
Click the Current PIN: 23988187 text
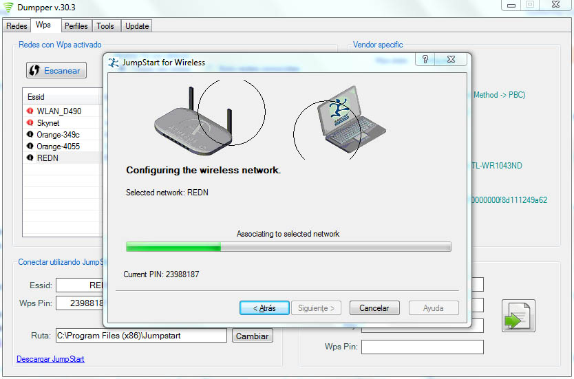[161, 274]
